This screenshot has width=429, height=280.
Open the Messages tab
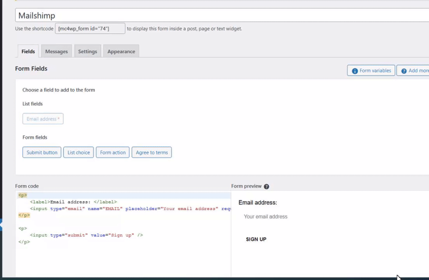[56, 51]
